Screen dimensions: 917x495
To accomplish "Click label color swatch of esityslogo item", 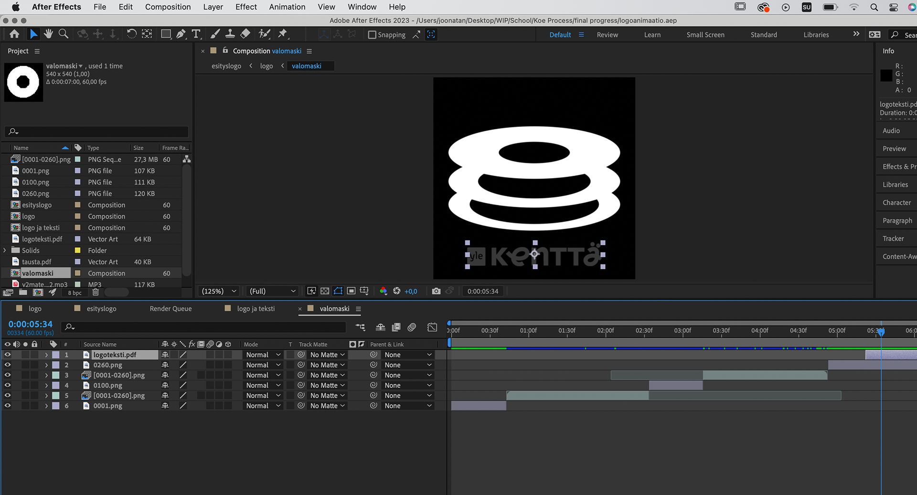I will click(x=77, y=205).
